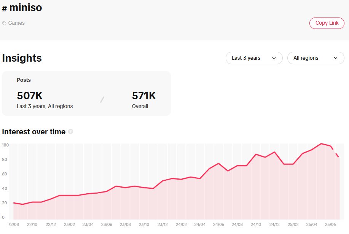Click the 23/04 axis label
The height and width of the screenshot is (234, 349).
click(88, 224)
